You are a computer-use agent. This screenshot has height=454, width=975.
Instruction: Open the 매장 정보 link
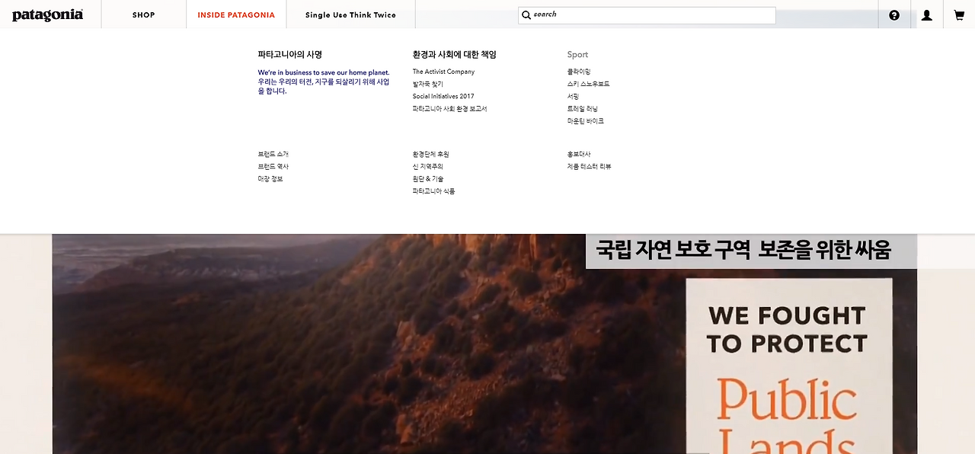tap(270, 179)
